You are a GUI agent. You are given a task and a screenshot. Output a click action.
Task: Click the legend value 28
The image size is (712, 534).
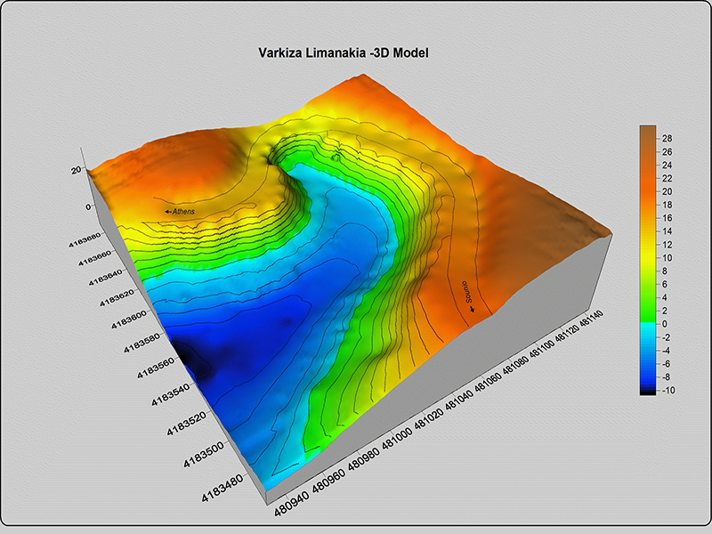tap(667, 139)
